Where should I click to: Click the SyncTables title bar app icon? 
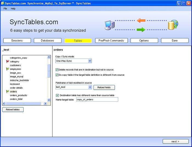pyautogui.click(x=2, y=3)
